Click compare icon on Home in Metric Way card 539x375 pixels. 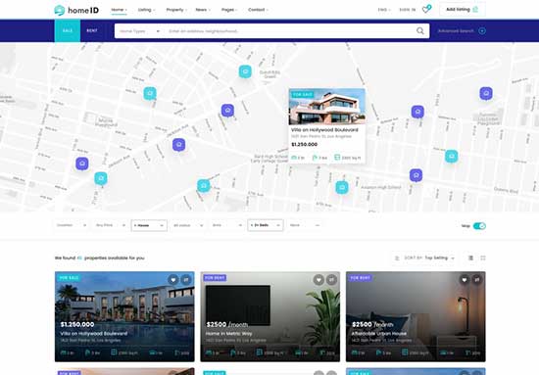tap(331, 280)
